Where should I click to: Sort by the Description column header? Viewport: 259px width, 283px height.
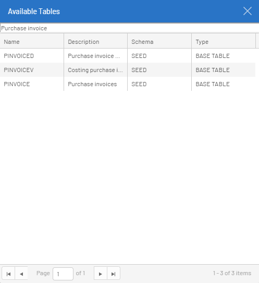pos(96,42)
